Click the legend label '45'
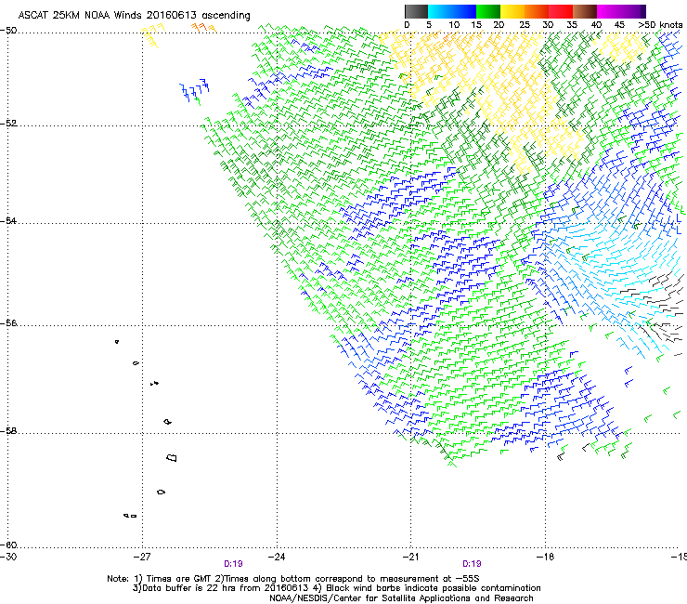 [619, 25]
